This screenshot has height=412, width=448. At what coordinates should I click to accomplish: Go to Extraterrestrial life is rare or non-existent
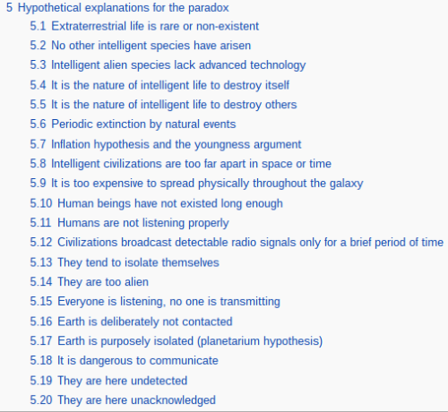point(144,26)
